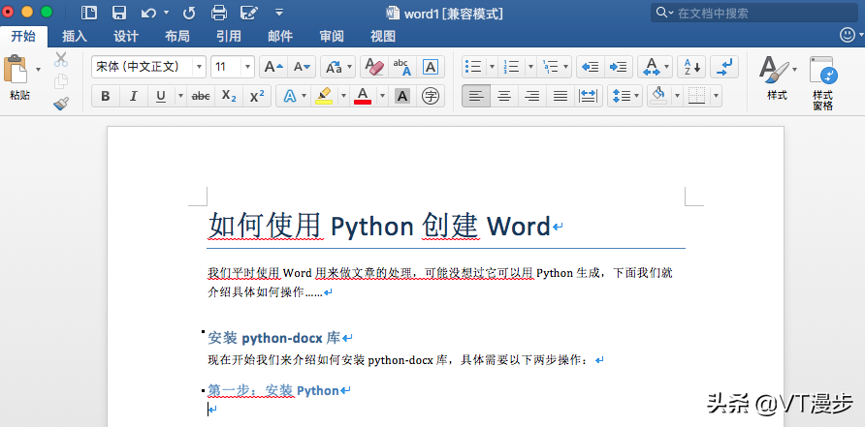Click the Cut scissors icon

[61, 59]
